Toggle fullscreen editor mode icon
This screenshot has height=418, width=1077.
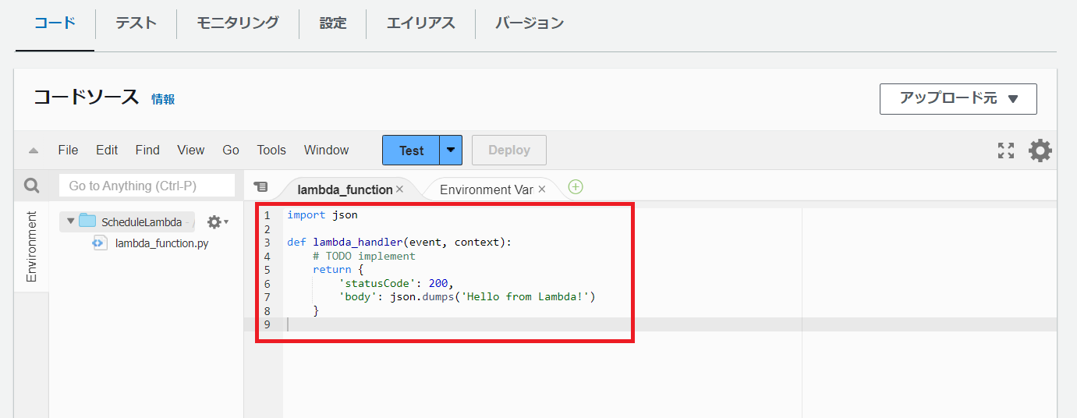pos(1006,151)
